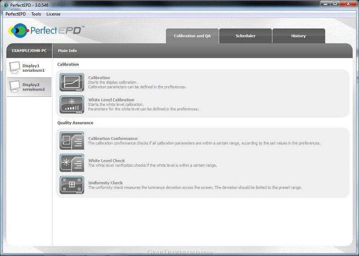Run the White Level Check icon
The image size is (359, 256).
[72, 163]
